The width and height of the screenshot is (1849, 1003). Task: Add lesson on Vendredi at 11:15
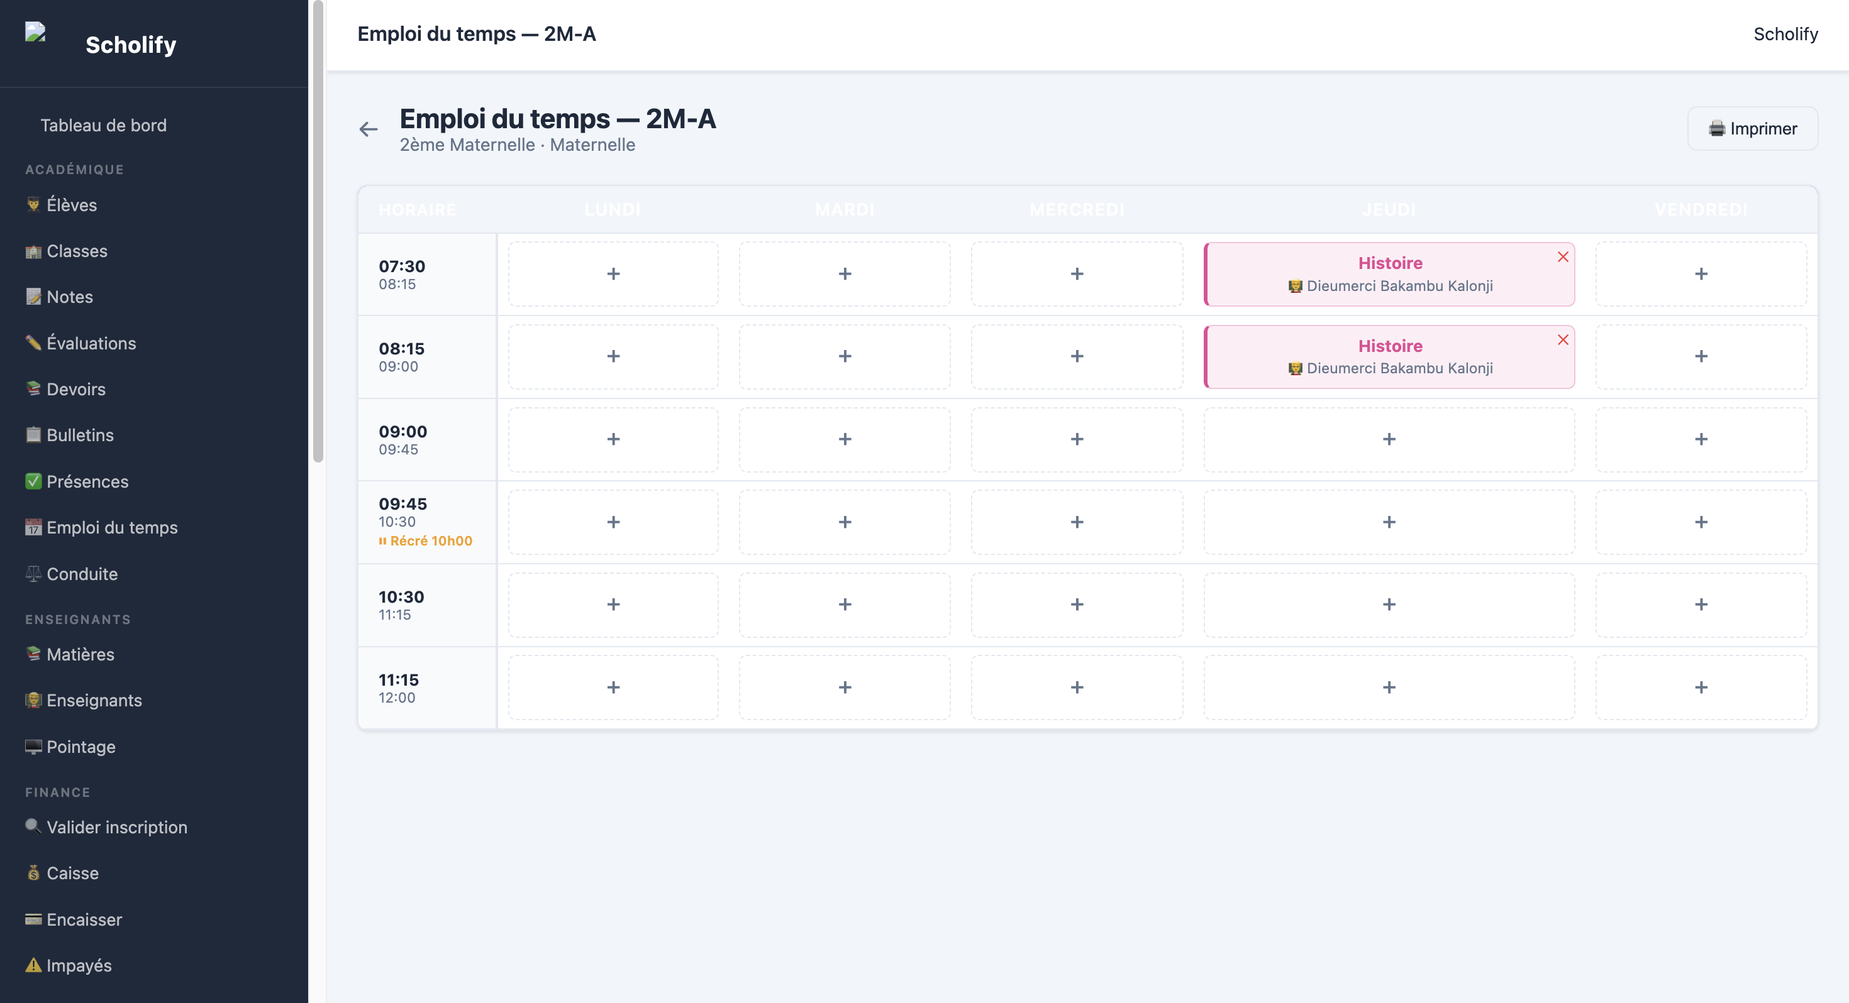coord(1701,688)
